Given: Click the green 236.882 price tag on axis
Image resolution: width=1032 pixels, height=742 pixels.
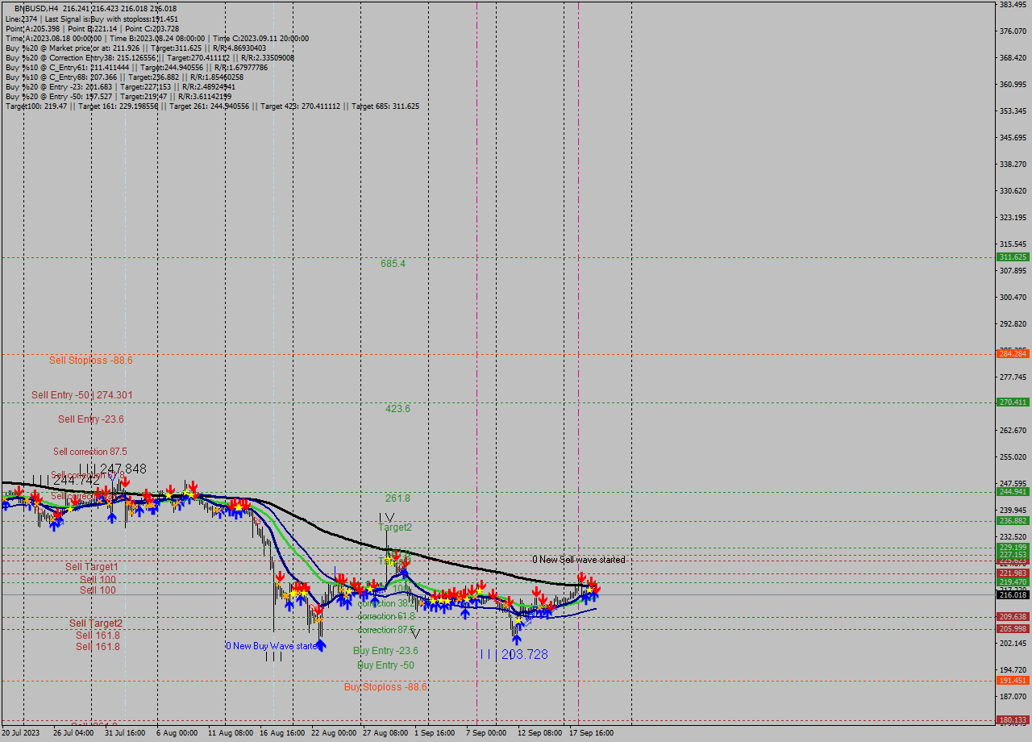Looking at the screenshot, I should 1013,520.
